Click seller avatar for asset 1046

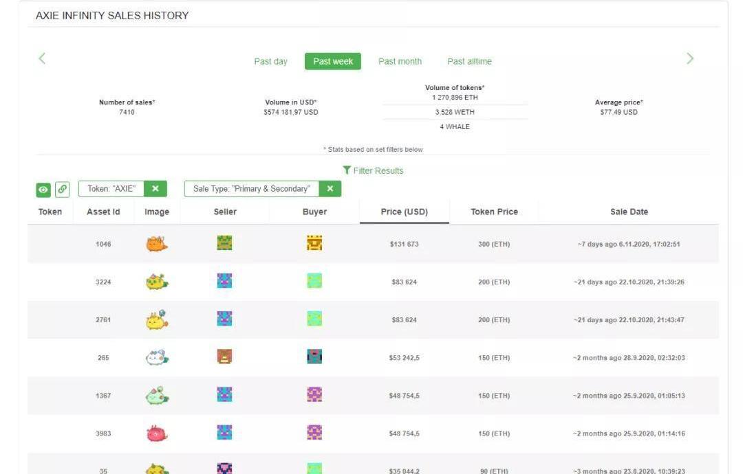pyautogui.click(x=224, y=242)
